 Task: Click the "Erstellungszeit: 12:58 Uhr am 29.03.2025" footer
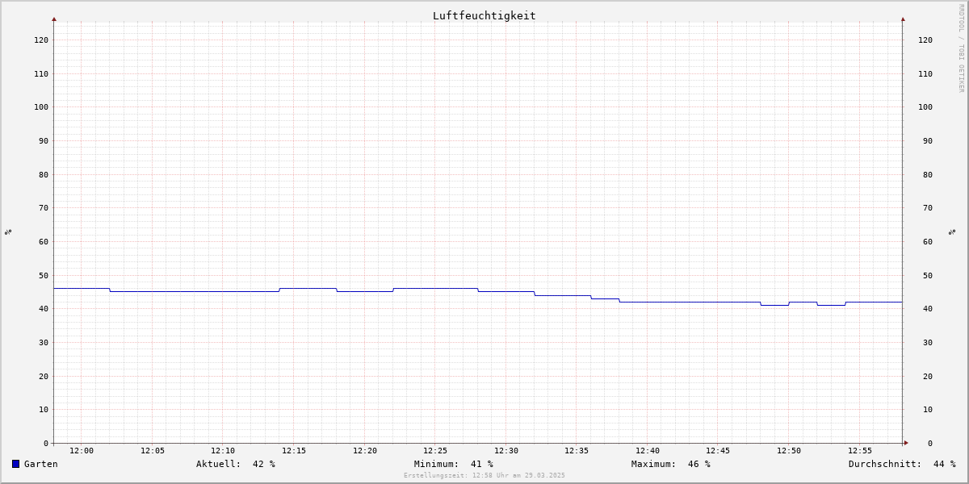tap(484, 476)
